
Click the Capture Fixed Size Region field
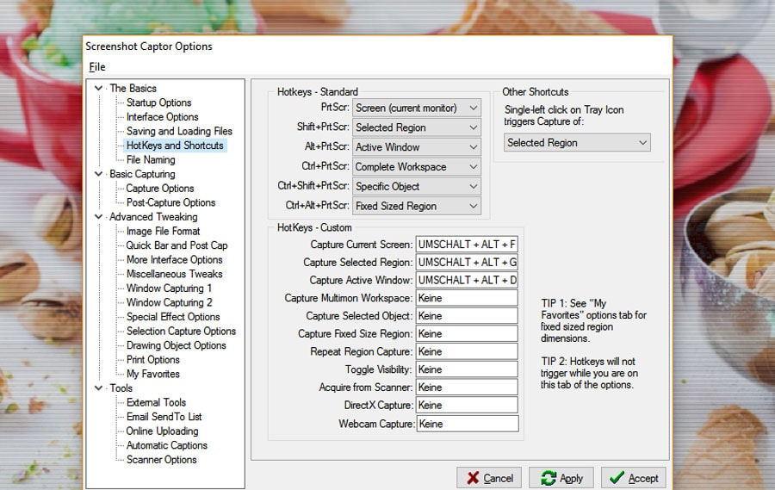pyautogui.click(x=467, y=333)
